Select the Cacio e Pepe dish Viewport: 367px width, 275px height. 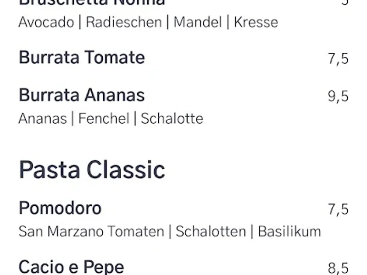click(x=71, y=267)
